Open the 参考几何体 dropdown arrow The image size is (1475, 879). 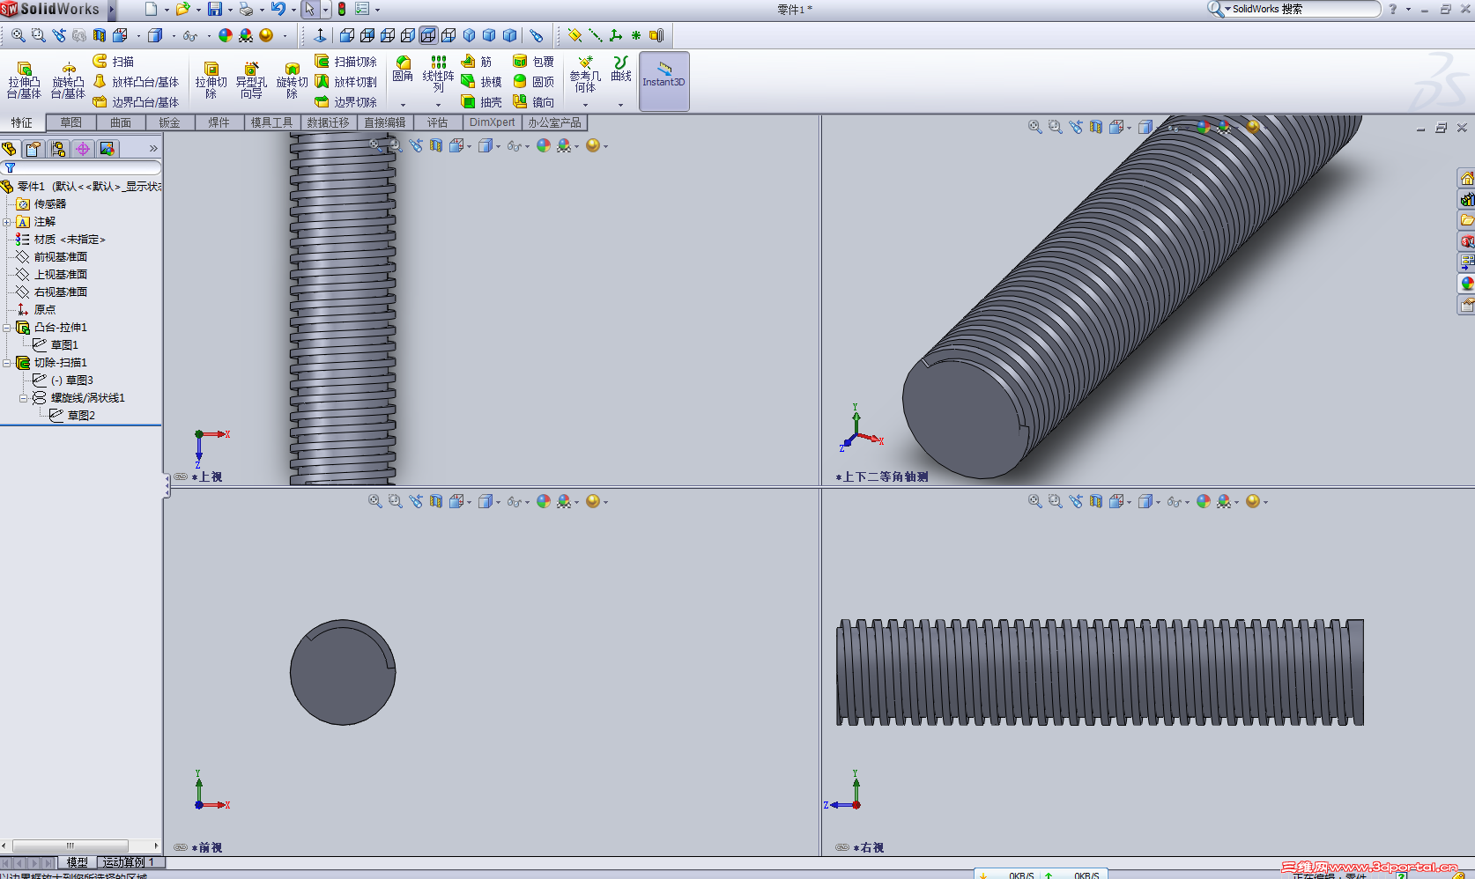click(585, 105)
